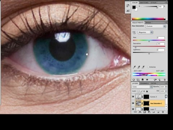173x130 pixels.
Task: Return to adjustment list arrow icon
Action: coord(133,80)
